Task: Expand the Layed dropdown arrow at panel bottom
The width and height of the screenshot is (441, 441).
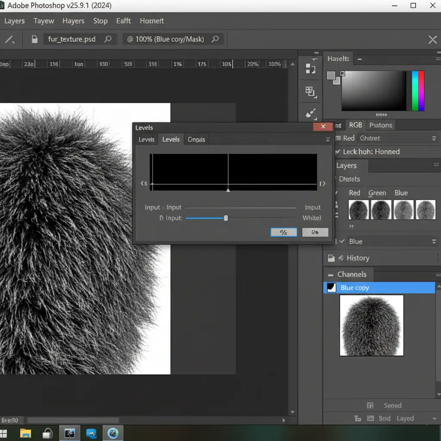Action: [434, 418]
